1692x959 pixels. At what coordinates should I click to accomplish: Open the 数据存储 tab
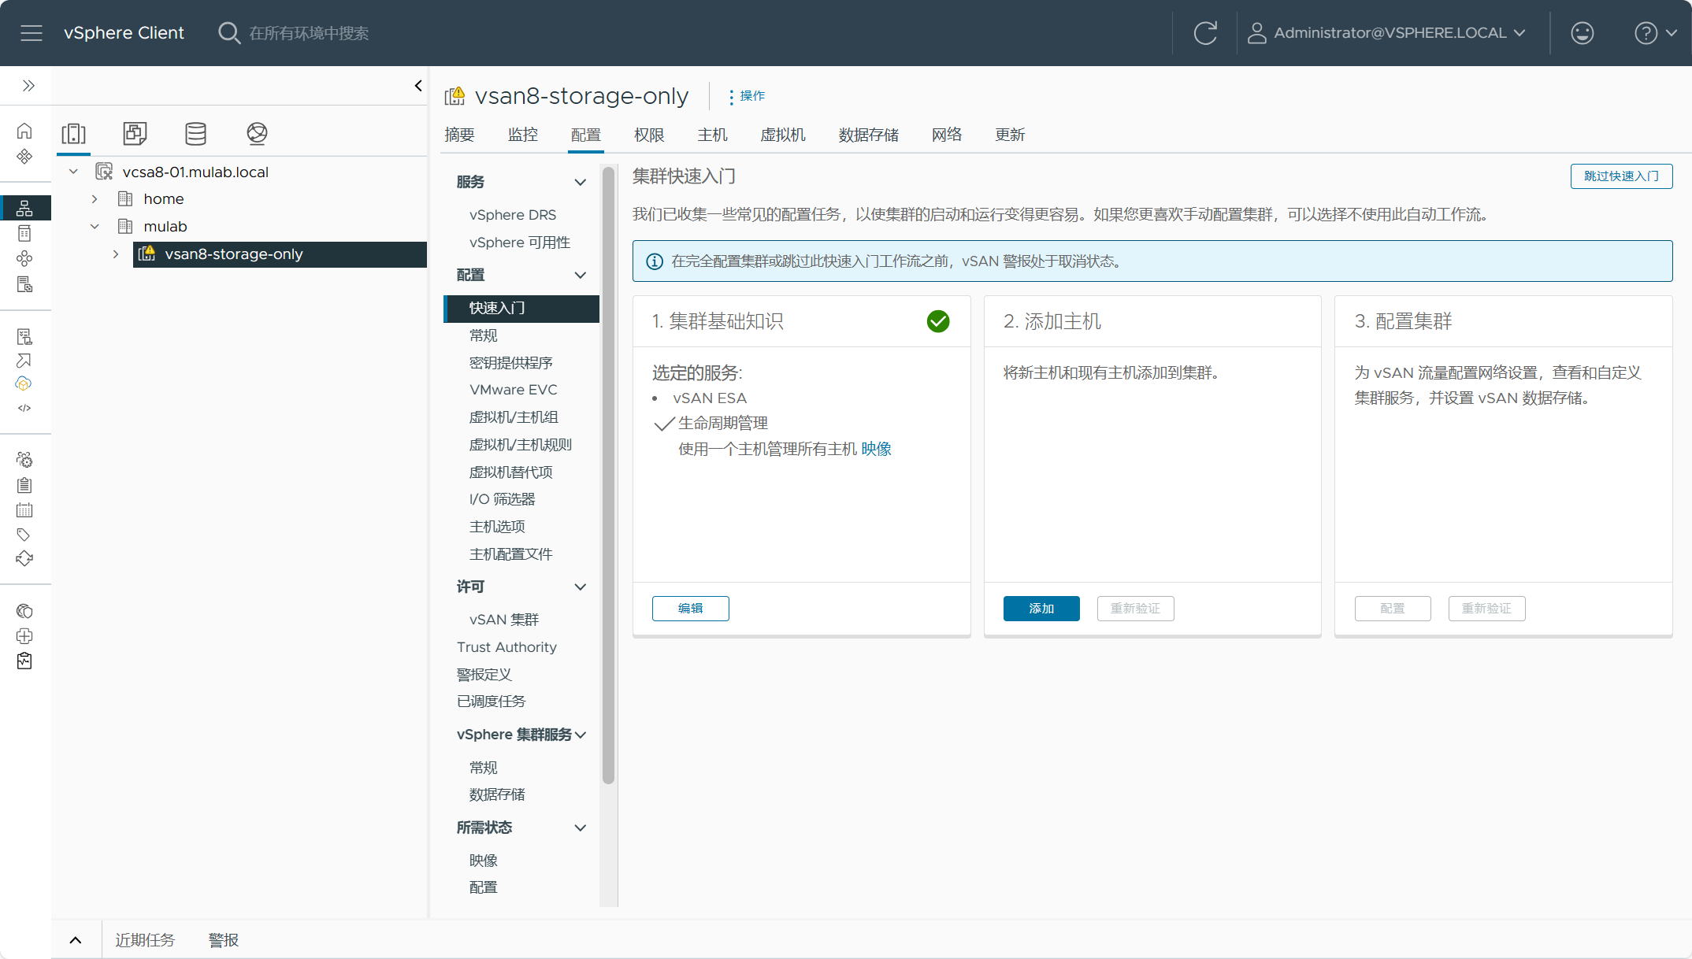(x=869, y=135)
